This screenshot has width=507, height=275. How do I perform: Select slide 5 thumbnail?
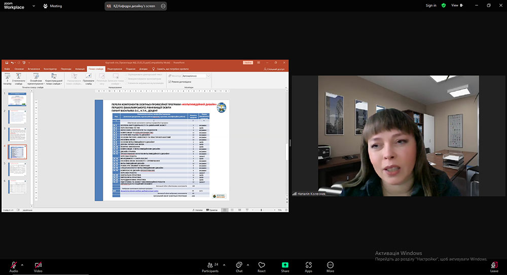(x=17, y=169)
